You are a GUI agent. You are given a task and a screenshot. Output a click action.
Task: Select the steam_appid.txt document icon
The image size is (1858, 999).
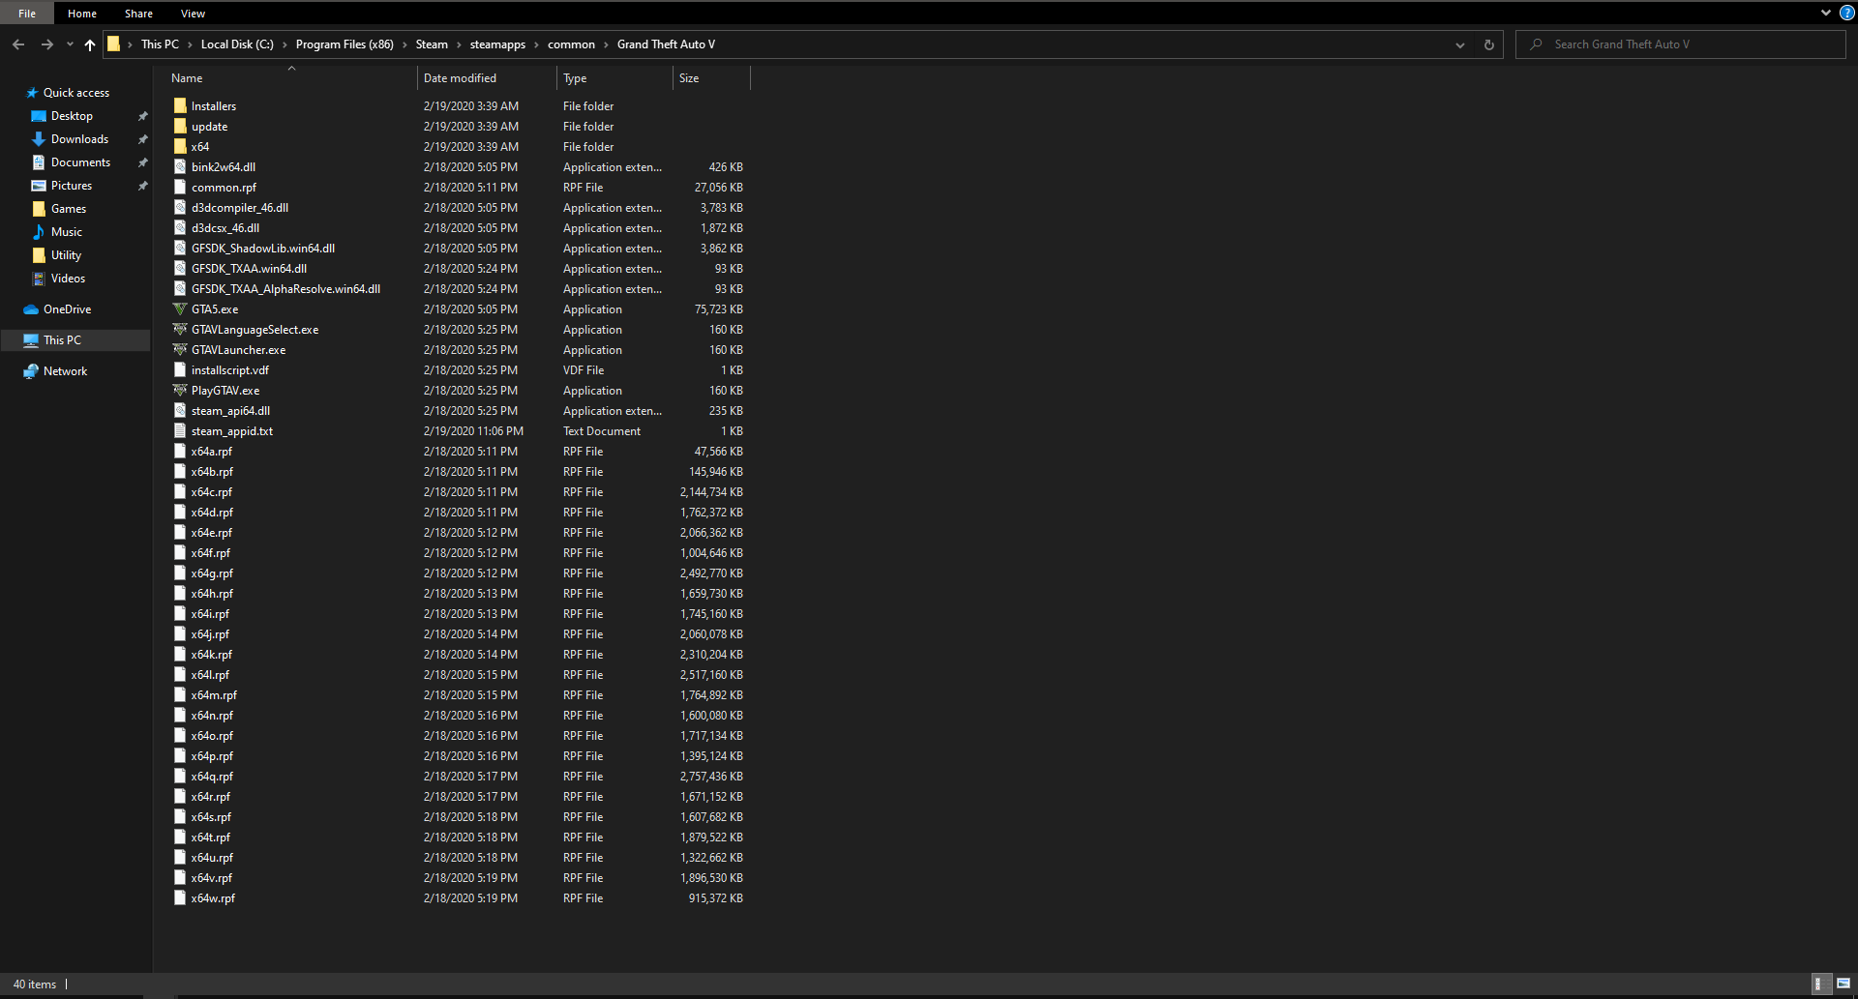pos(180,431)
